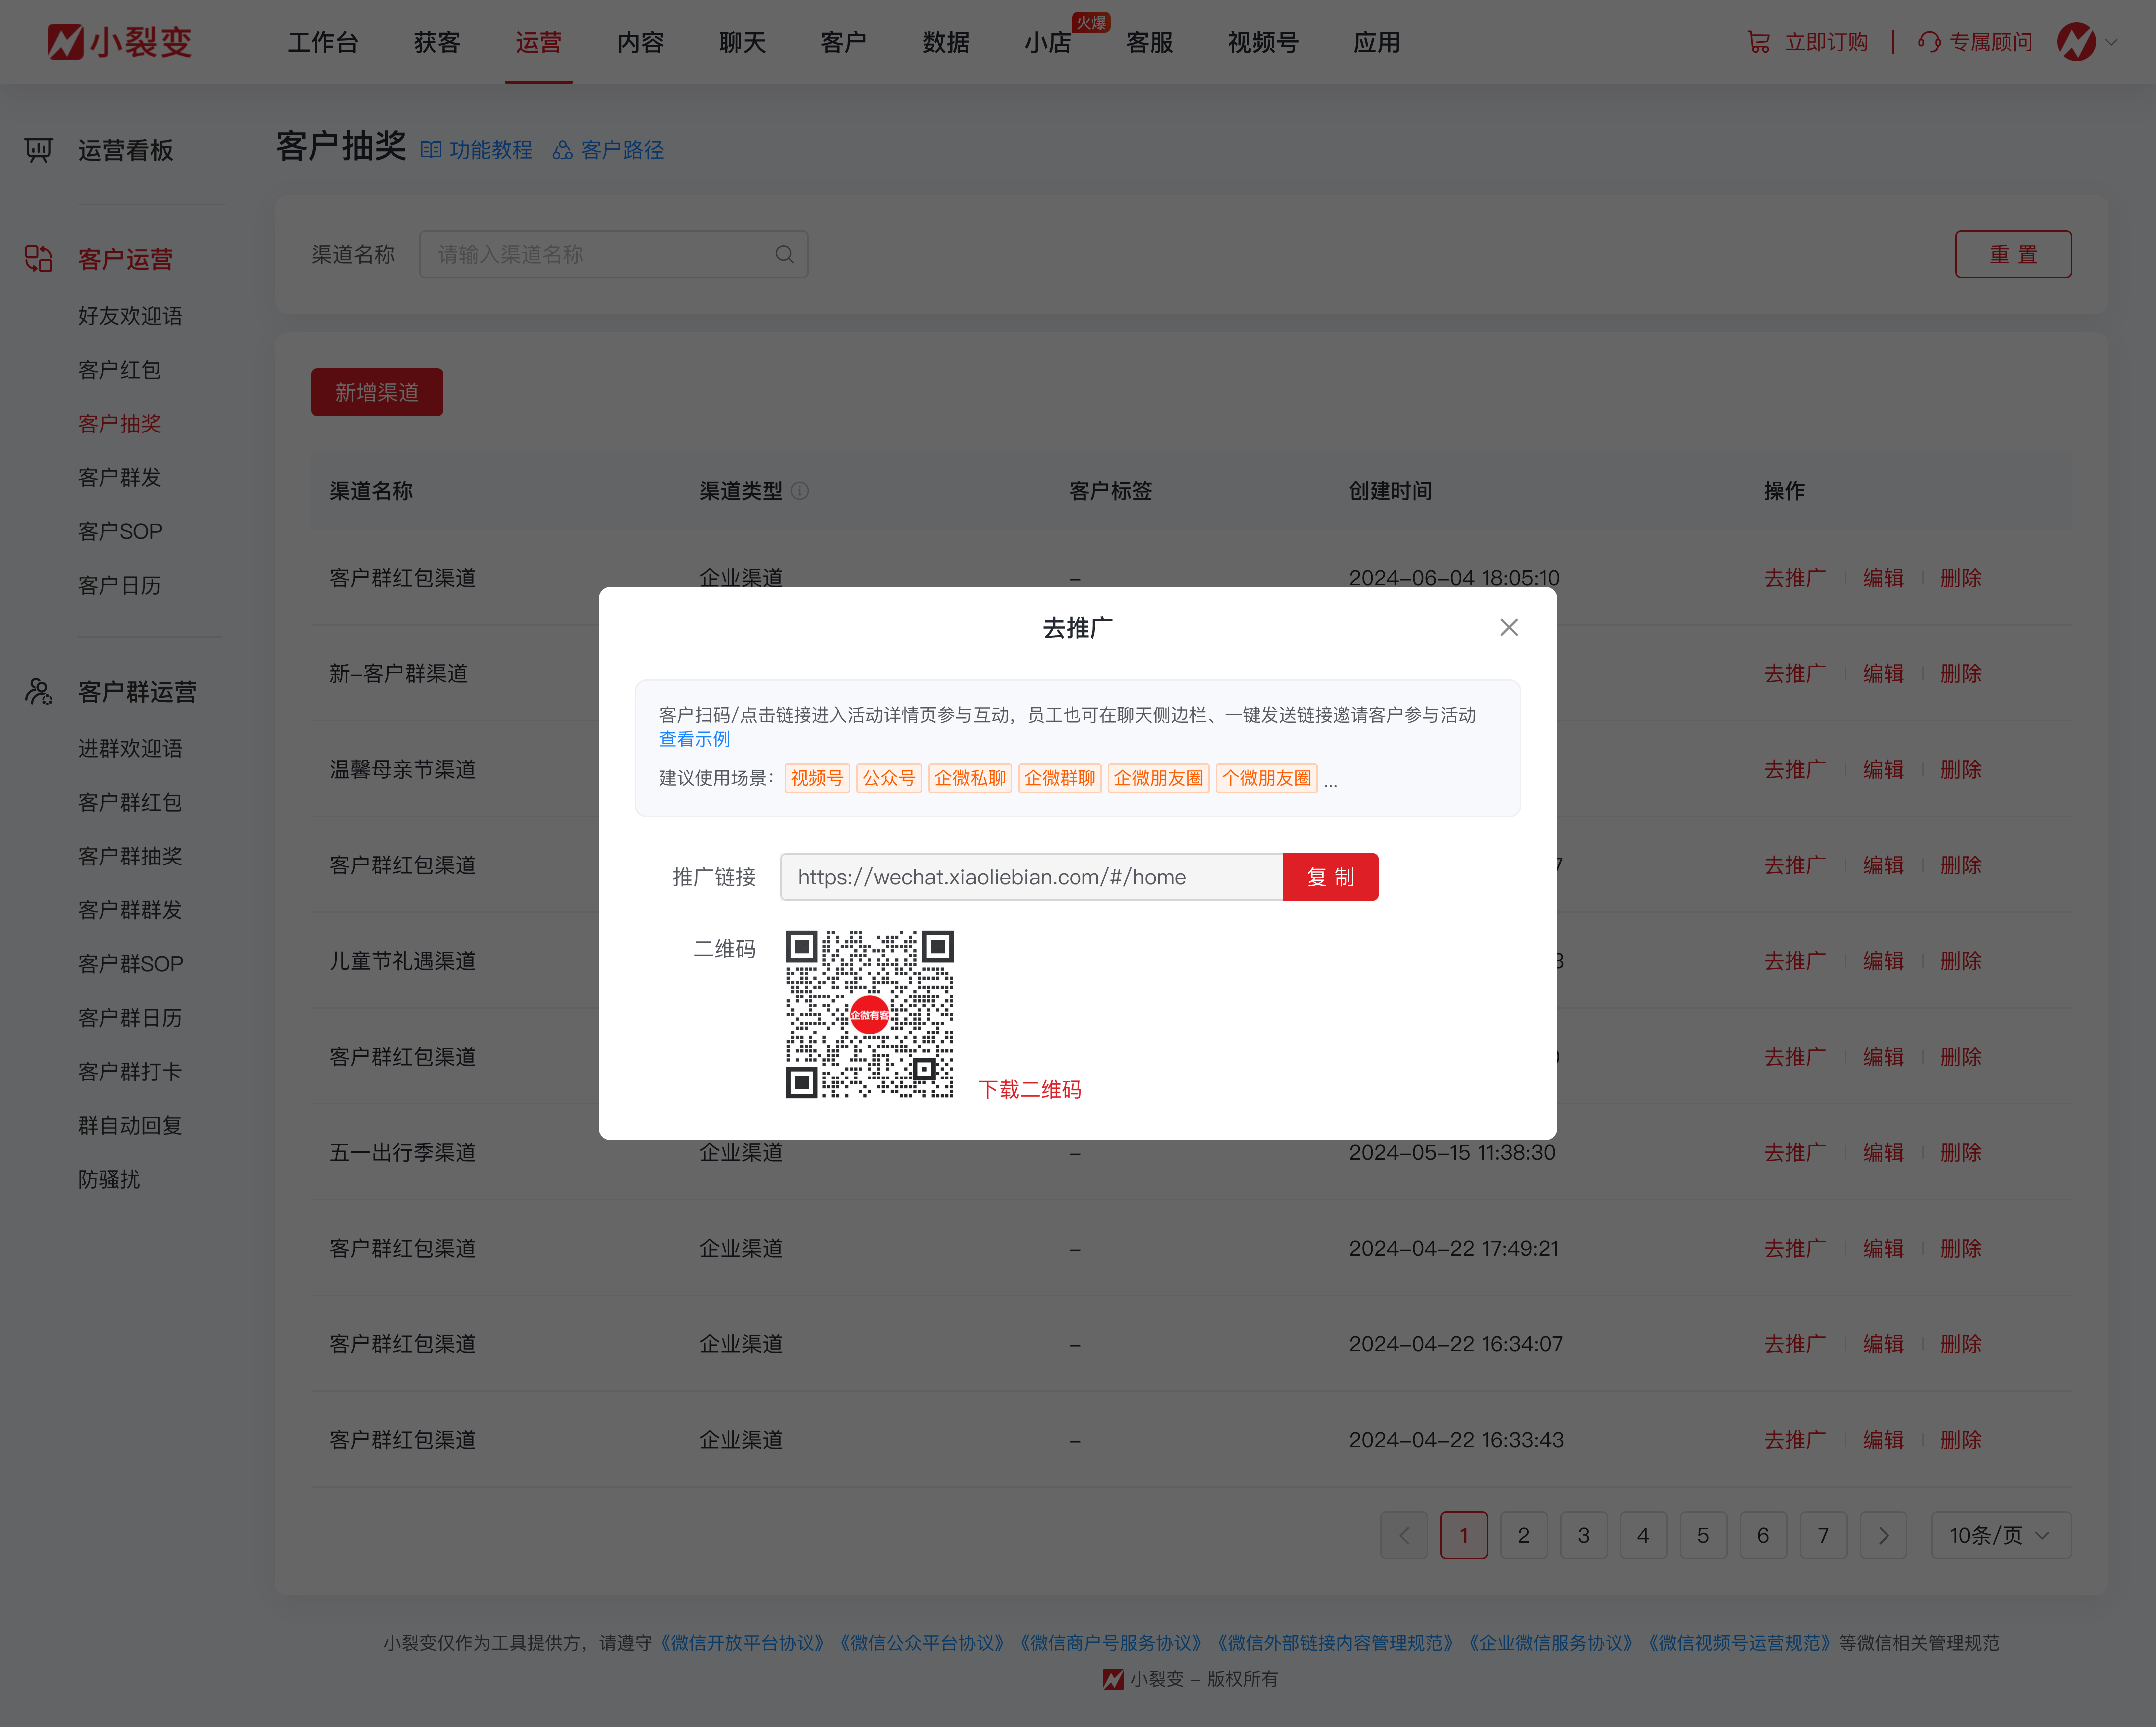Open the 小店 top menu
This screenshot has width=2156, height=1727.
1047,42
